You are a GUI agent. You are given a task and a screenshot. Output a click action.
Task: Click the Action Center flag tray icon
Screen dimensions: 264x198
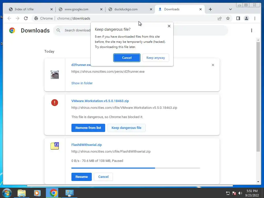coord(234,193)
